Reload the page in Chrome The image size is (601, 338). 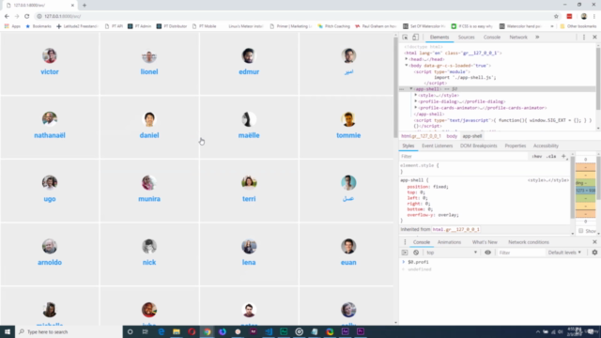[27, 16]
